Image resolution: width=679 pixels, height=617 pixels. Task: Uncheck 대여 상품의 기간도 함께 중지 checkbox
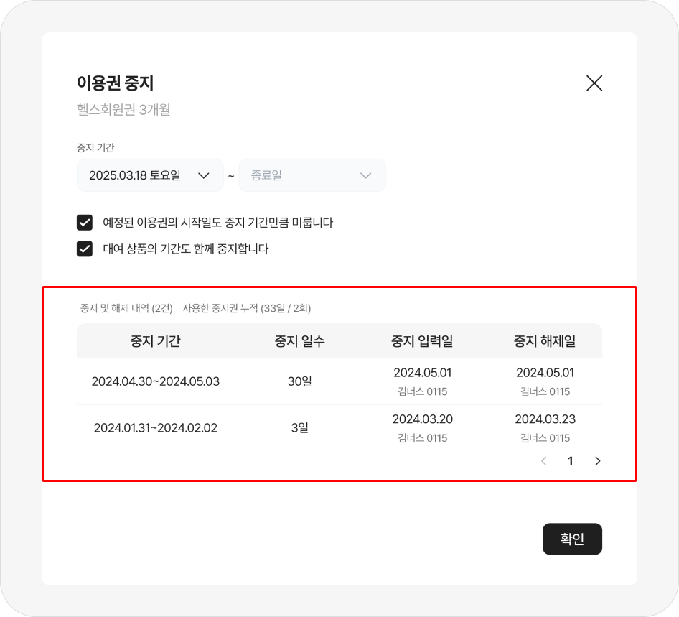(x=85, y=249)
